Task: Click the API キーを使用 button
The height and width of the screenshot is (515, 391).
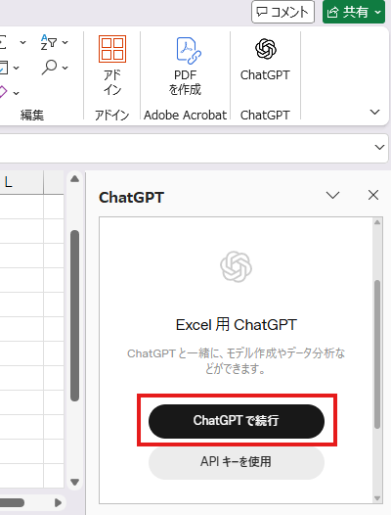Action: (237, 462)
